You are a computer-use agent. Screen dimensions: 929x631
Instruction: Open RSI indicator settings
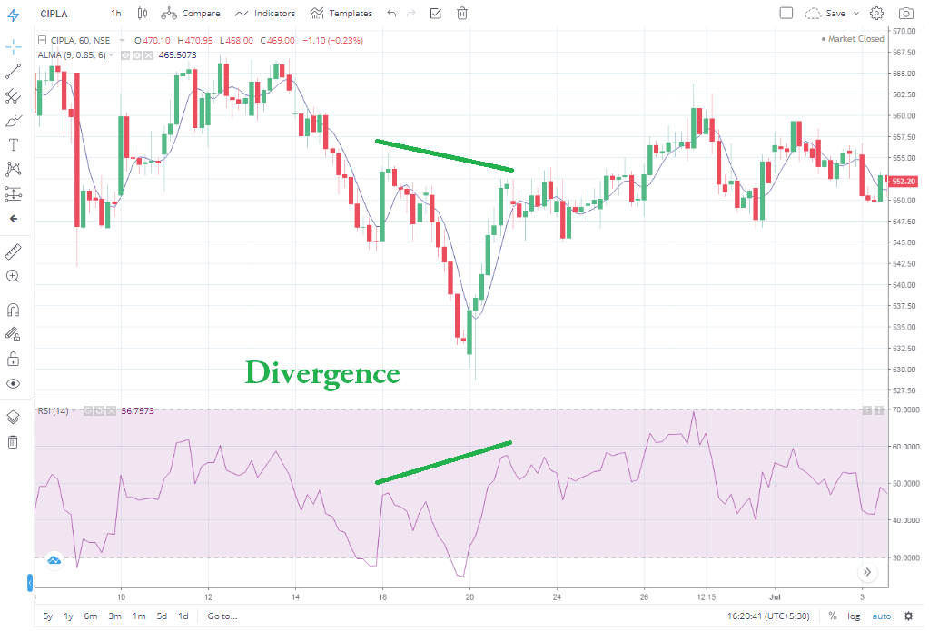100,410
